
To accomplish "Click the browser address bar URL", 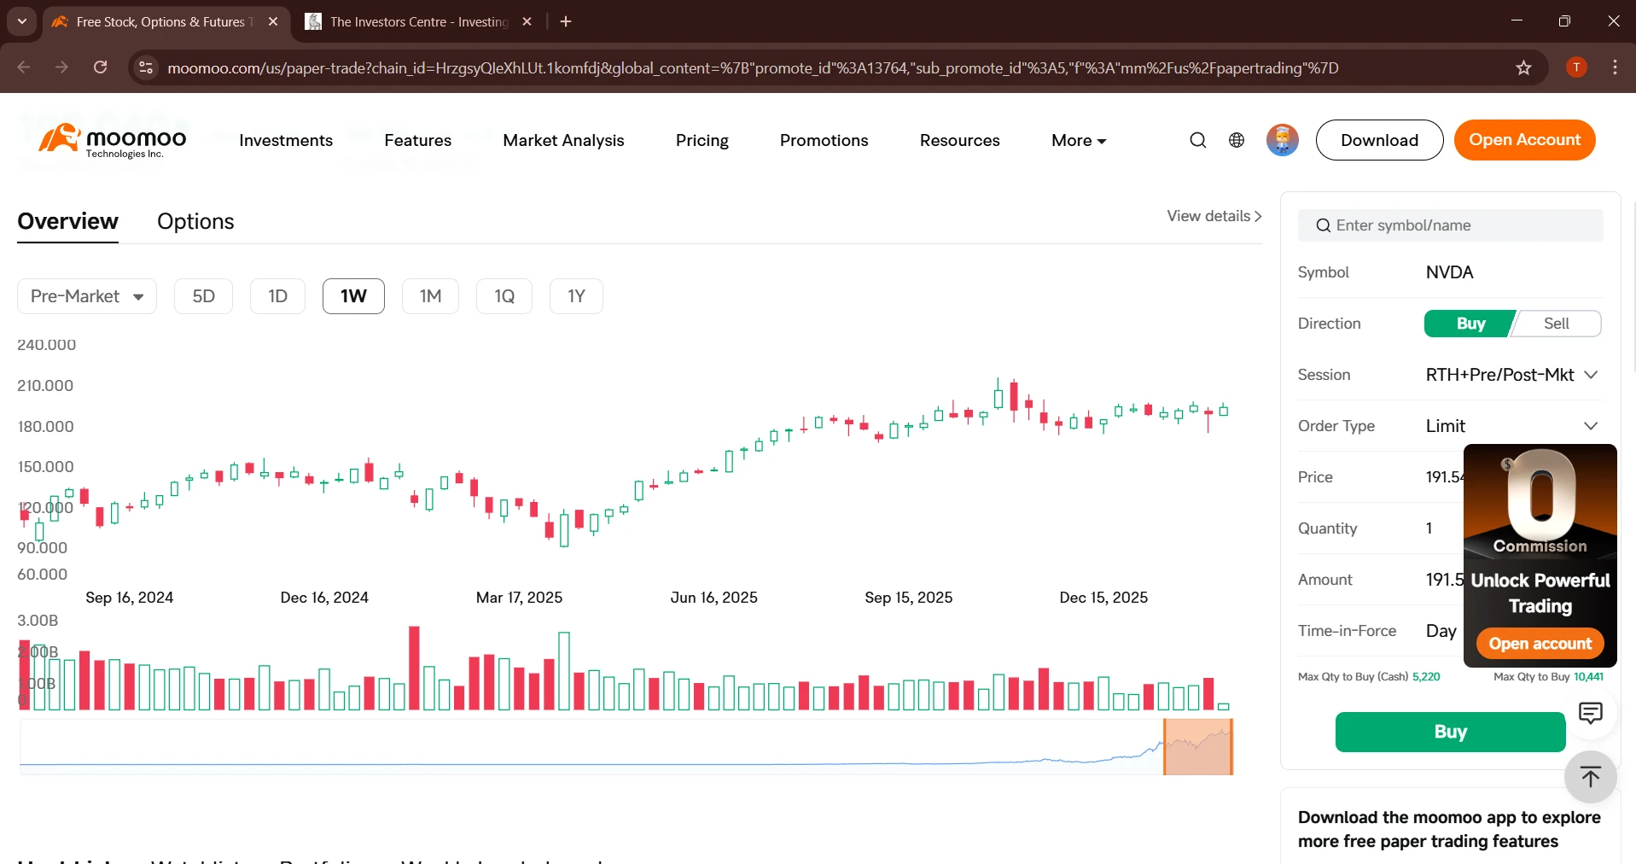I will click(753, 67).
